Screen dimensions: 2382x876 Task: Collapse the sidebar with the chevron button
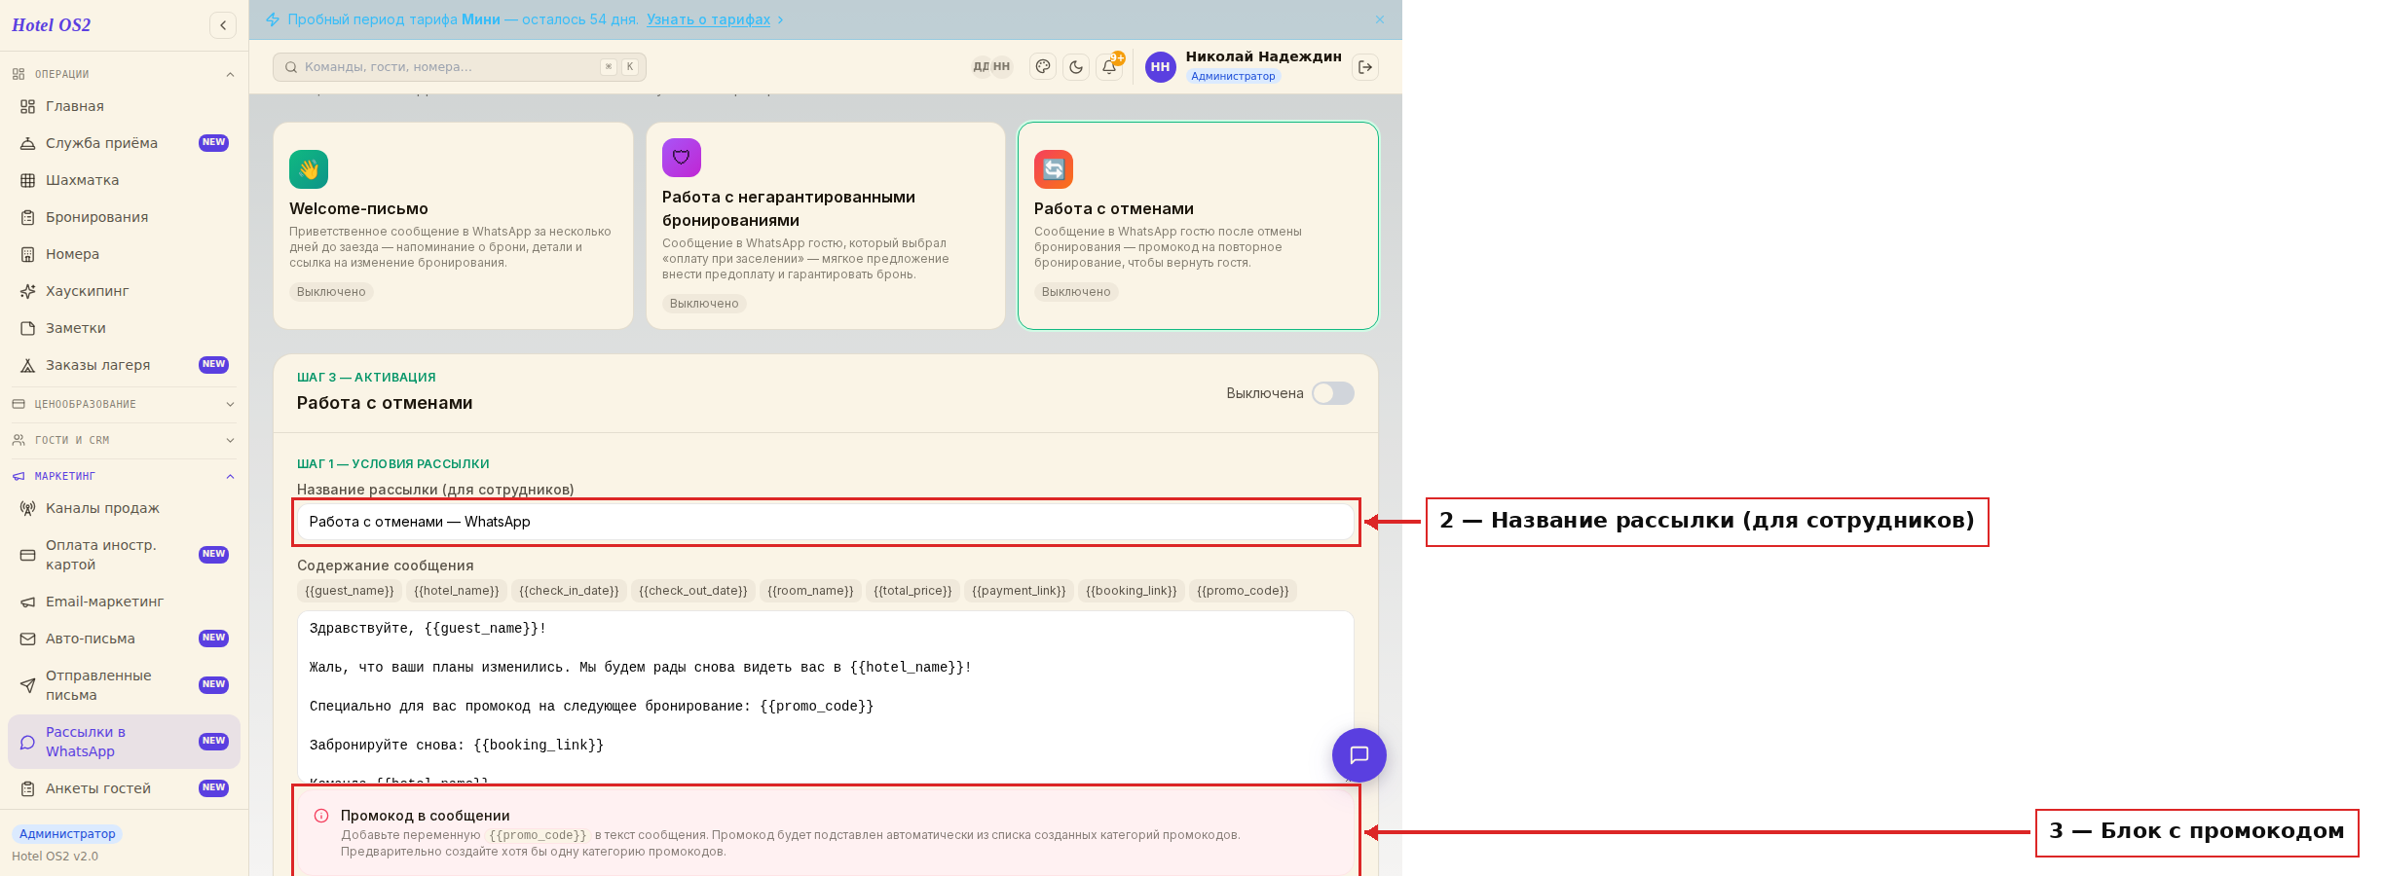coord(223,25)
